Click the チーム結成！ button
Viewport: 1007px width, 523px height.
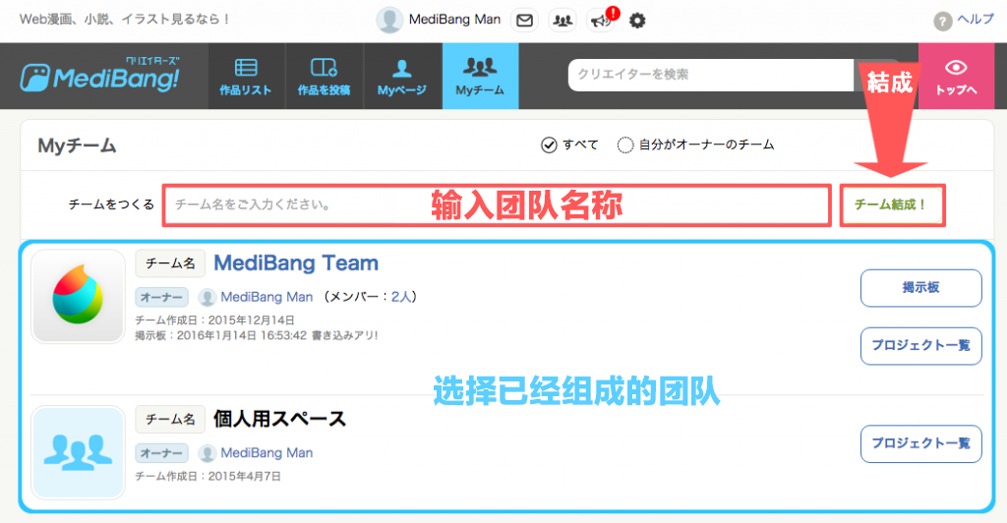coord(892,205)
